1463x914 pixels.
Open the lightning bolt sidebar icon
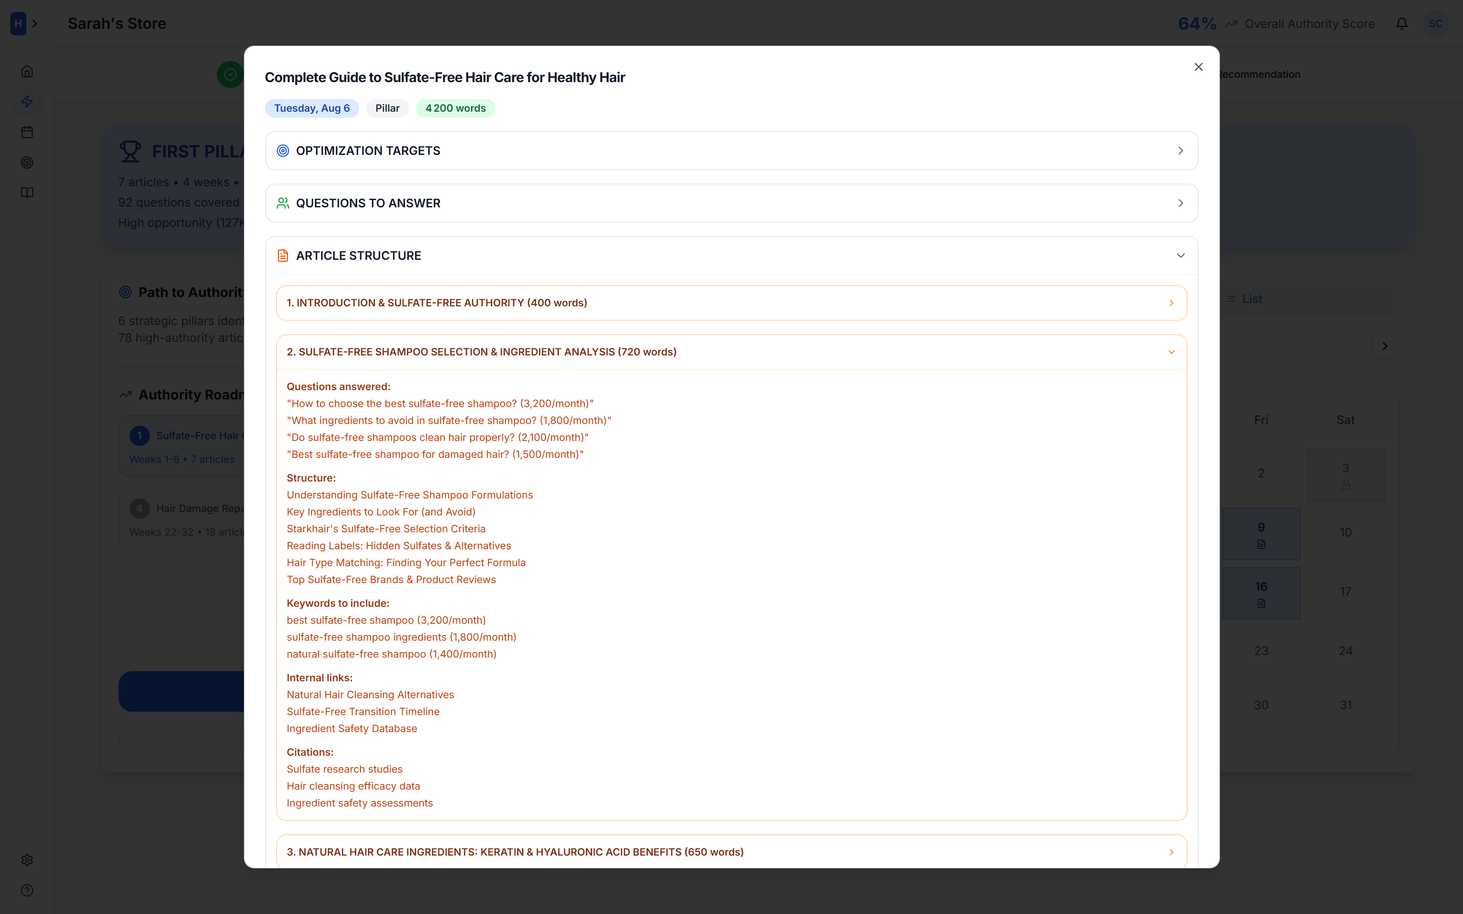(x=27, y=102)
